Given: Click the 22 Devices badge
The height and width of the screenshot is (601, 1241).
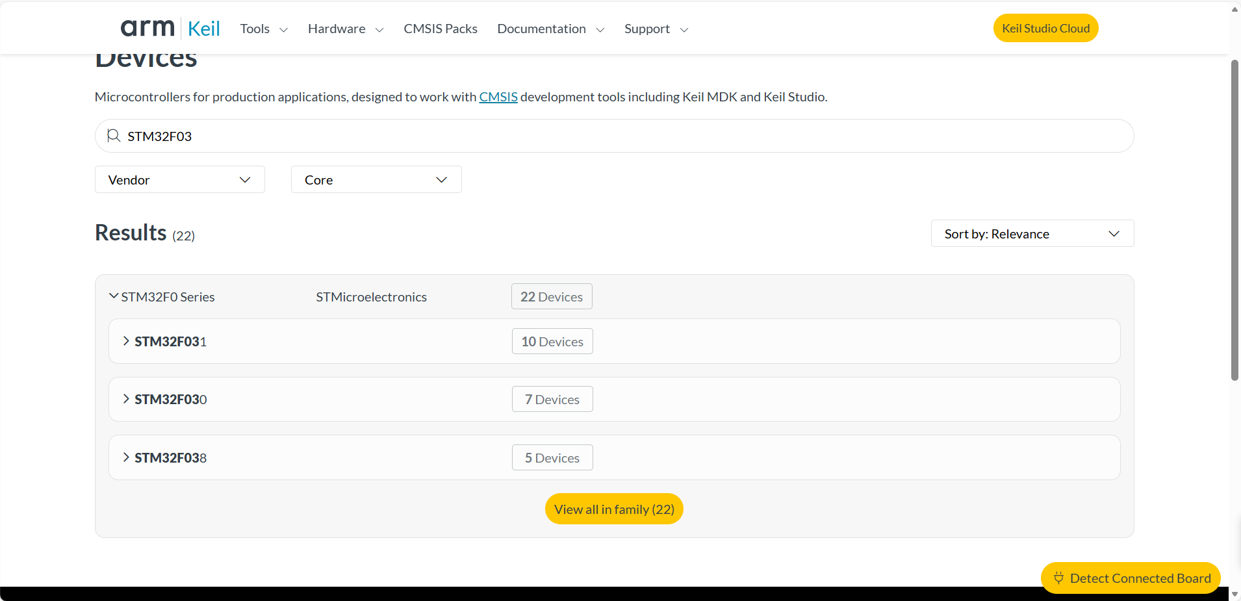Looking at the screenshot, I should [x=552, y=296].
